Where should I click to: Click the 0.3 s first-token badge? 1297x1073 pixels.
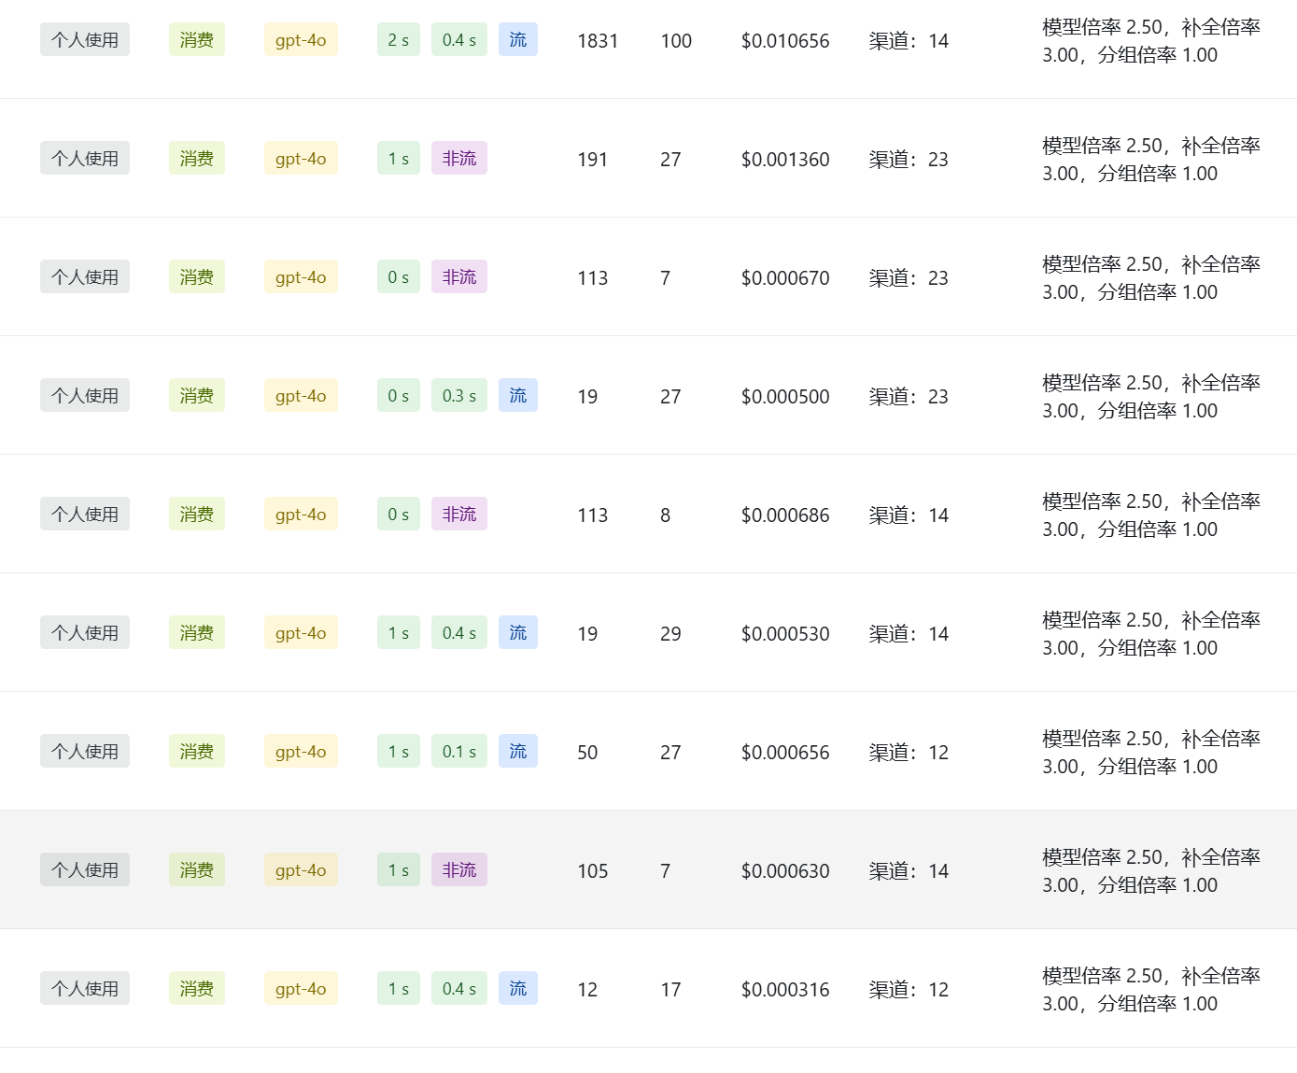coord(459,396)
